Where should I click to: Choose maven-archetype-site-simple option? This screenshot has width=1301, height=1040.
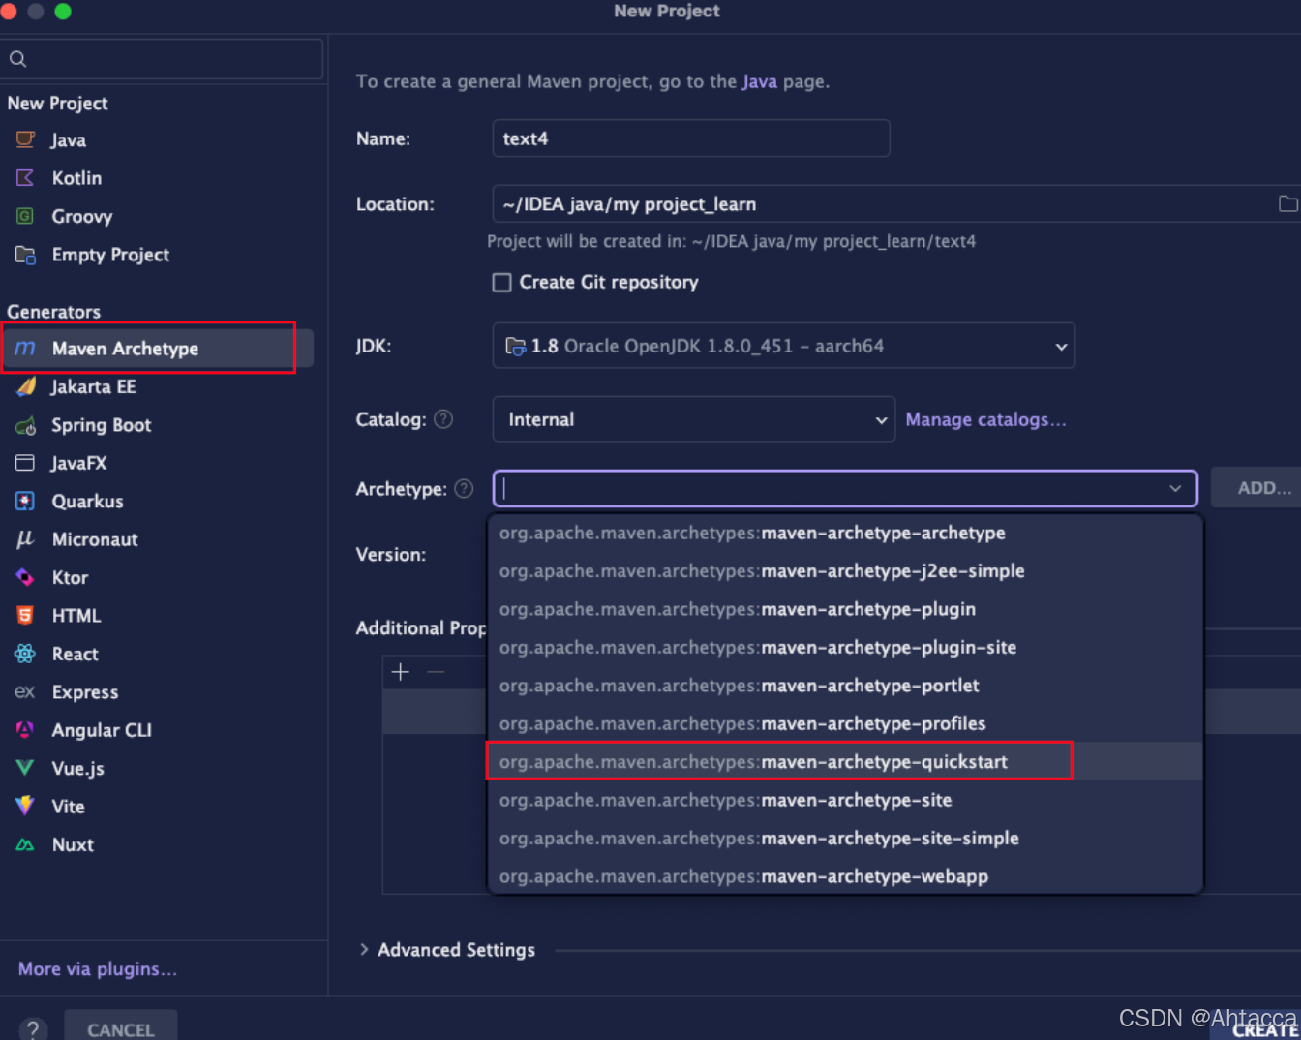[x=845, y=839]
